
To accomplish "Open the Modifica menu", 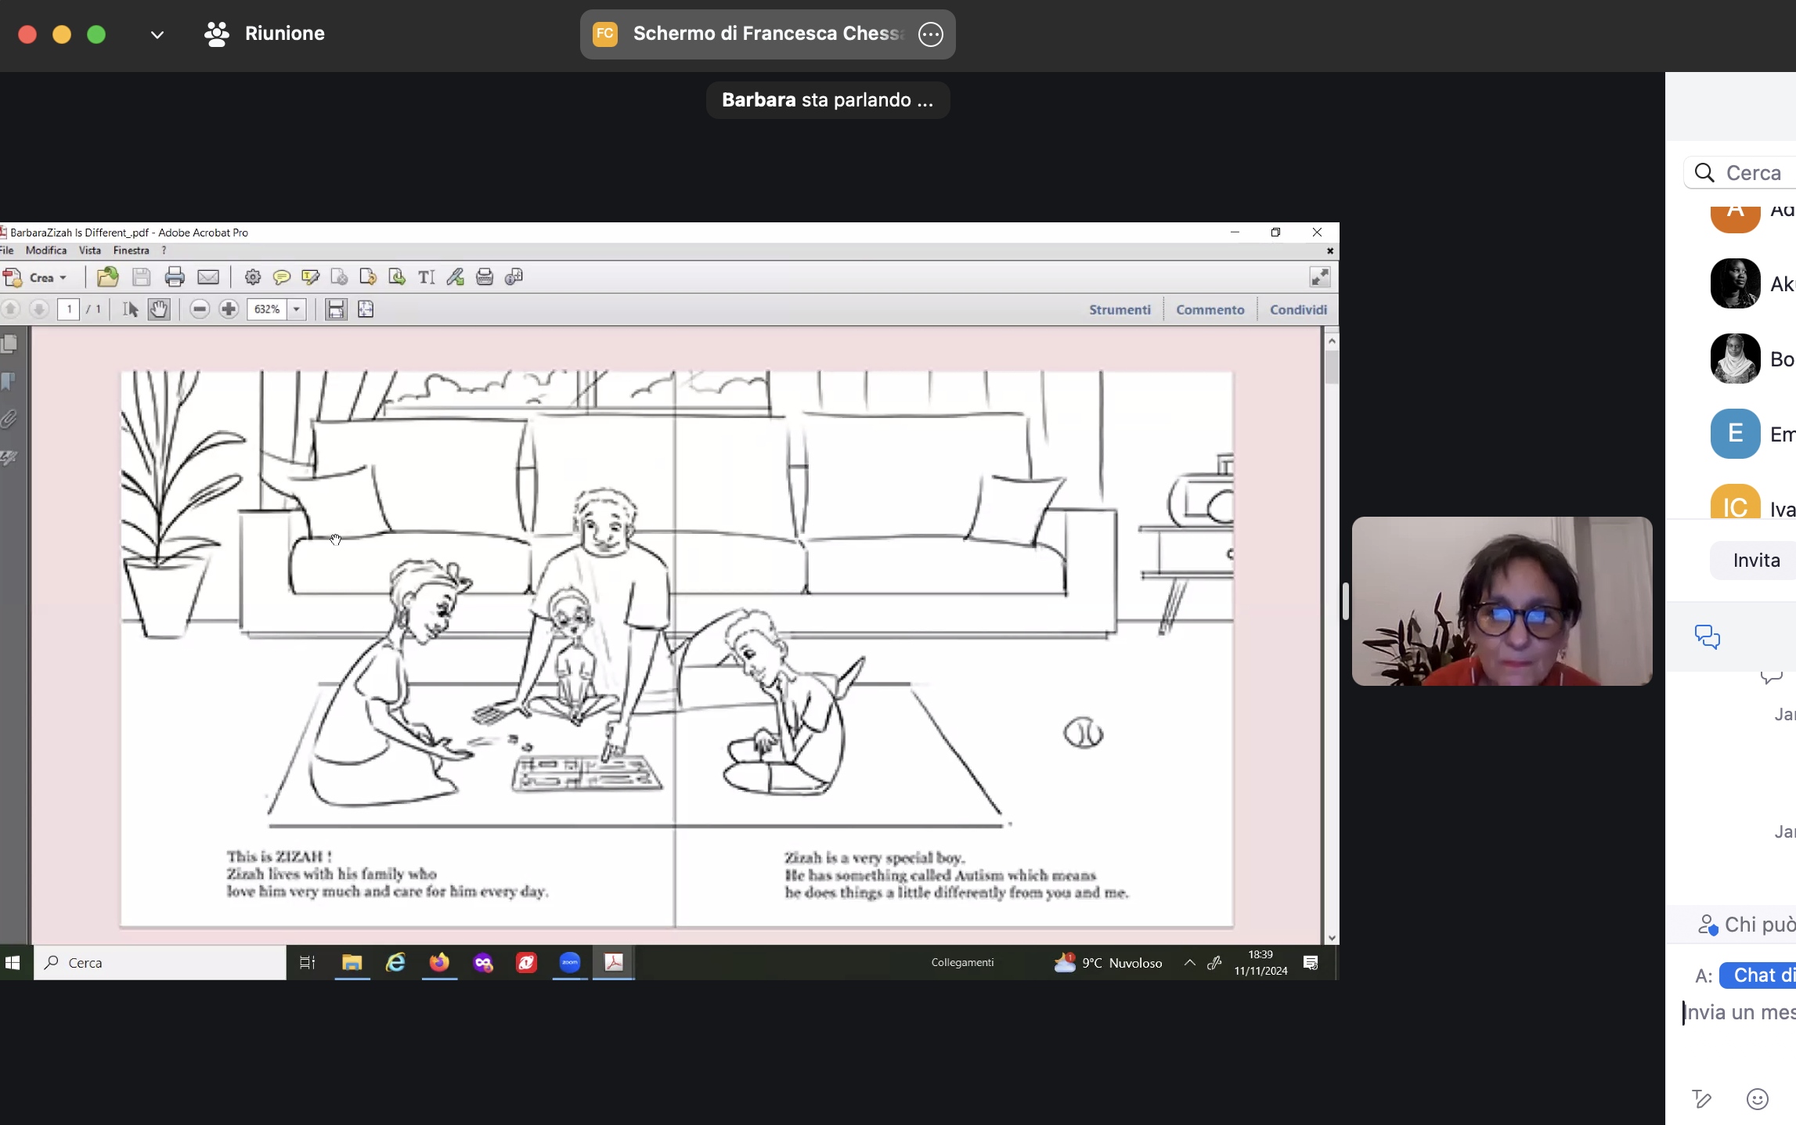I will coord(45,251).
